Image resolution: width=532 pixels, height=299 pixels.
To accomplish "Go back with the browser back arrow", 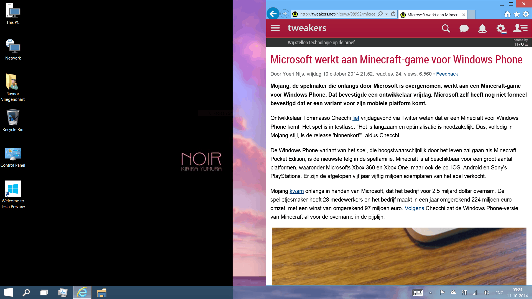I will (273, 14).
